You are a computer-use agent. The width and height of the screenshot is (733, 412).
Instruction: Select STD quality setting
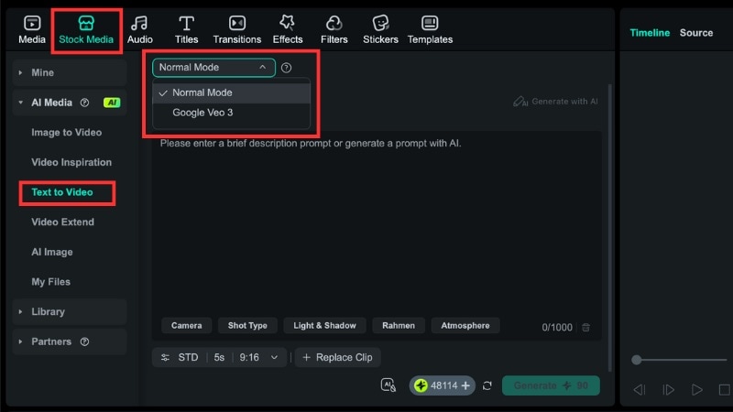pos(188,357)
